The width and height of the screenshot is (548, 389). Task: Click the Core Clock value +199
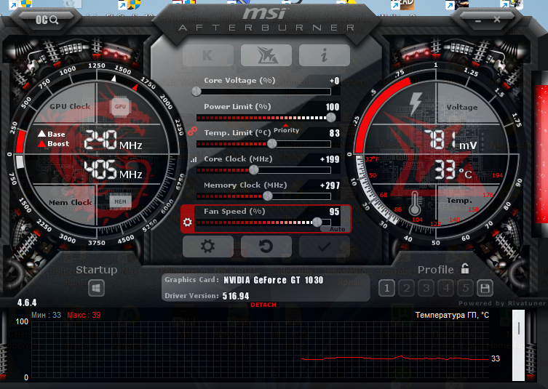[x=330, y=159]
